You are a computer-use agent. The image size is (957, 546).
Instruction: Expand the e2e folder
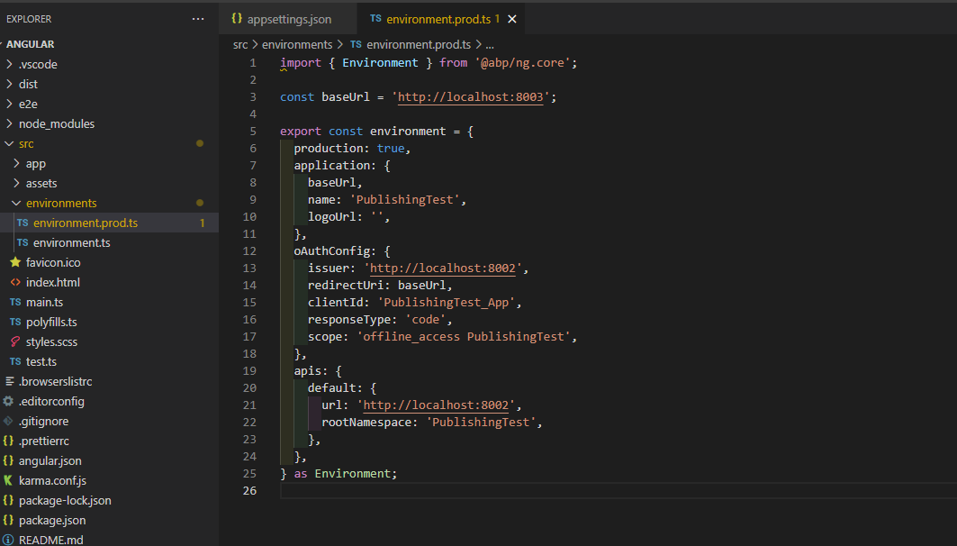(x=28, y=104)
